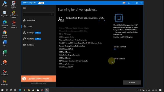Open This PC desktop icon
Screen dimensions: 164x92
5,4
